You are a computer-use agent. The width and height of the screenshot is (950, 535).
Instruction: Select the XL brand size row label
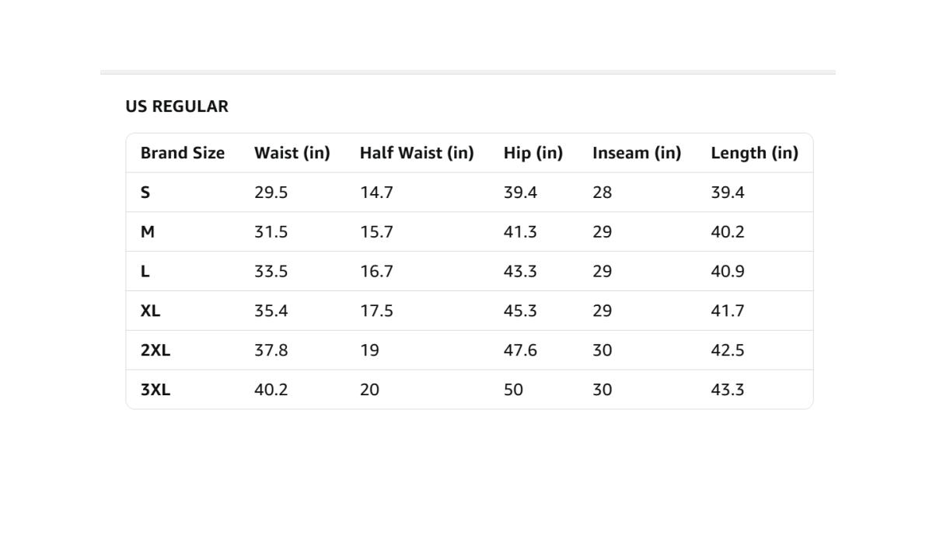150,311
